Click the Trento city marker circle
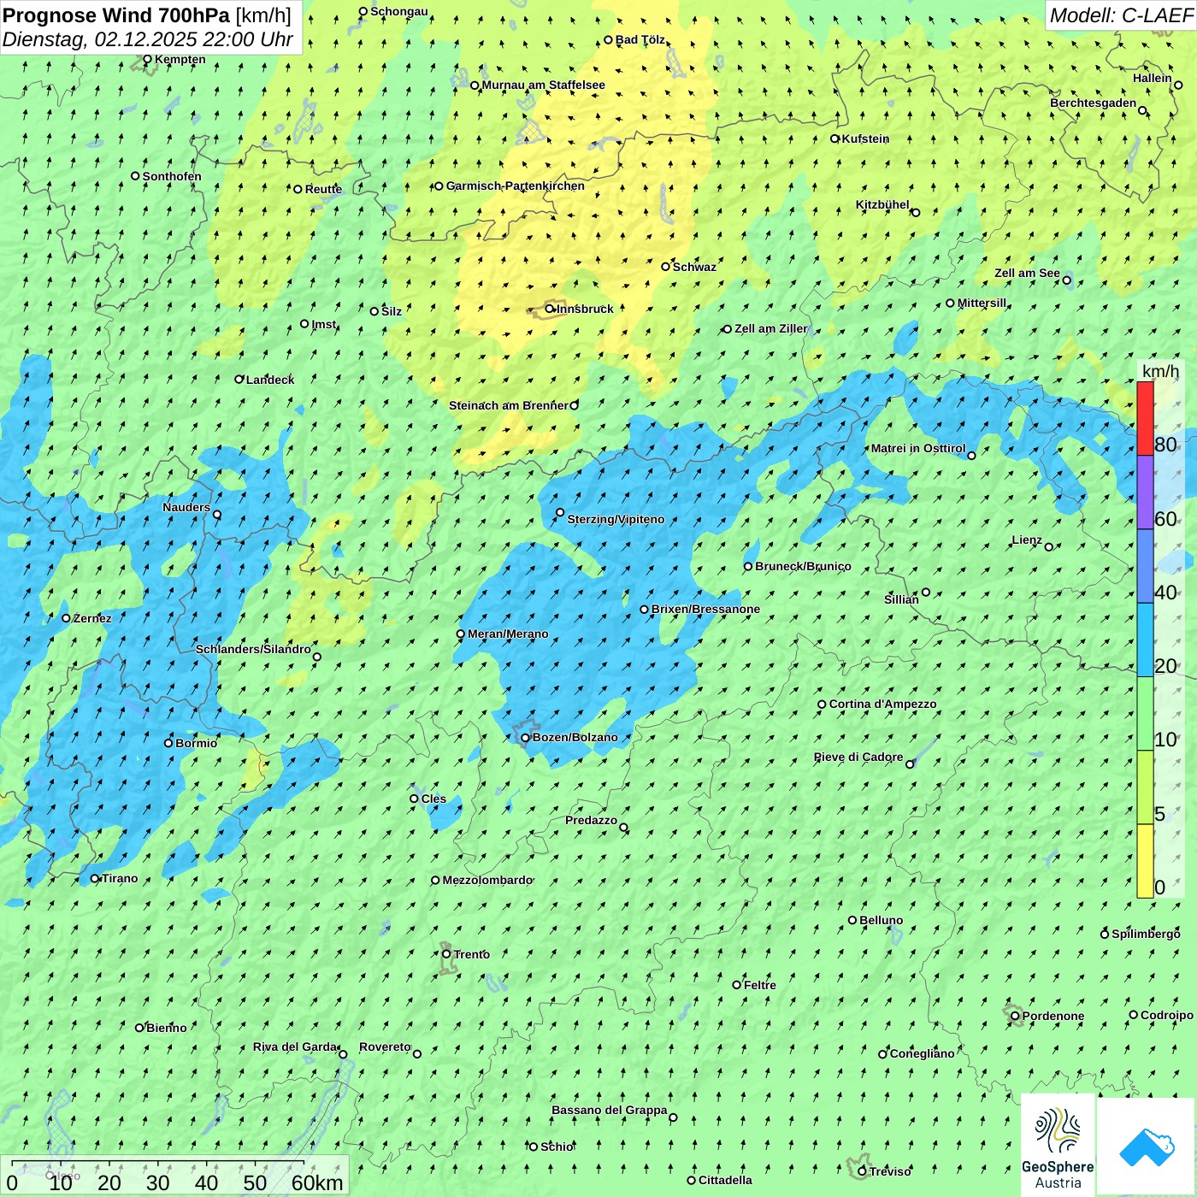Viewport: 1197px width, 1197px height. [446, 954]
